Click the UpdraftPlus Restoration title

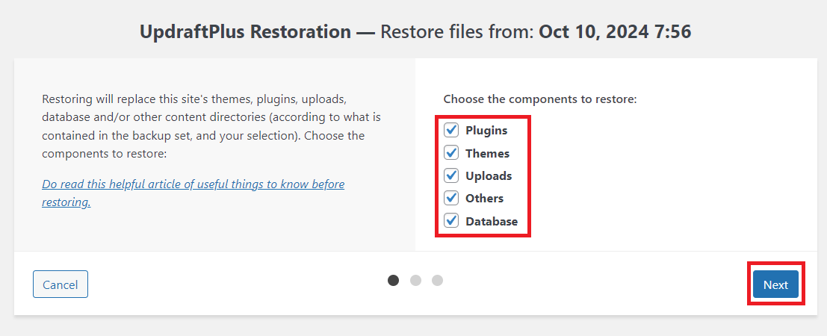(245, 32)
